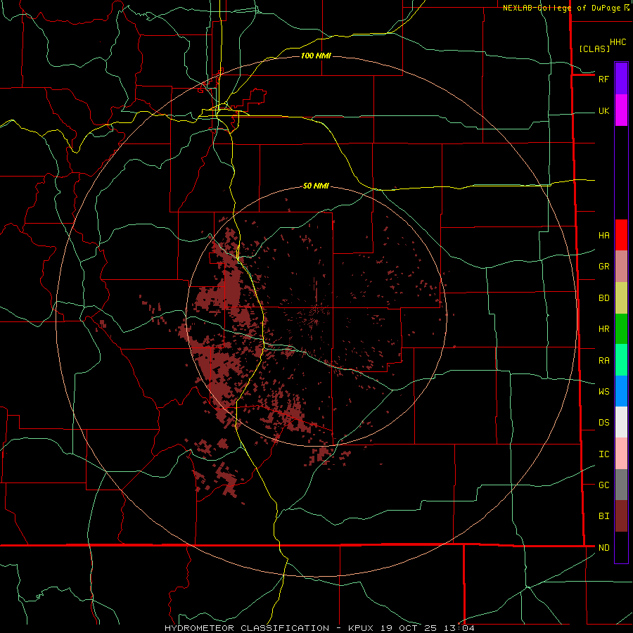This screenshot has width=633, height=633.
Task: Click the 50 NMI range ring label
Action: pos(316,186)
